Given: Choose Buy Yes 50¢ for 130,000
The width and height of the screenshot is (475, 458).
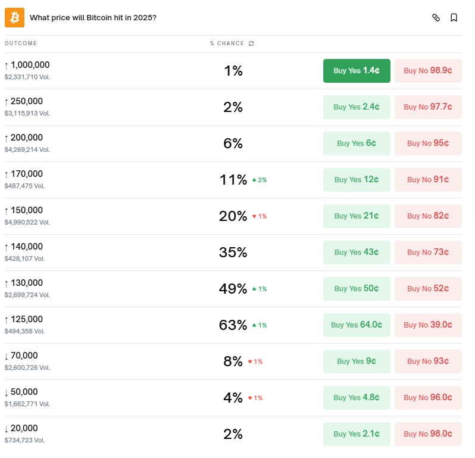Looking at the screenshot, I should (x=357, y=289).
